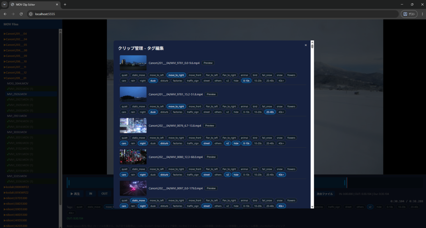Open thumbnail of MVI_9781_15.2-51.8.mp4

pyautogui.click(x=133, y=94)
